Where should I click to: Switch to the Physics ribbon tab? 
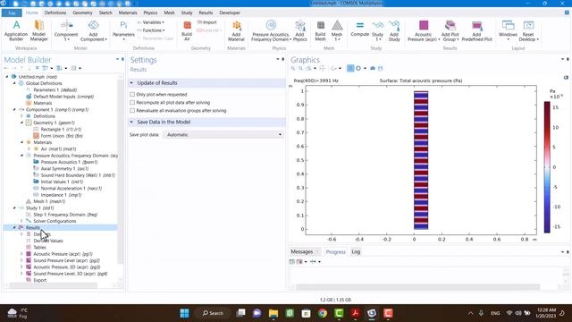tap(150, 13)
